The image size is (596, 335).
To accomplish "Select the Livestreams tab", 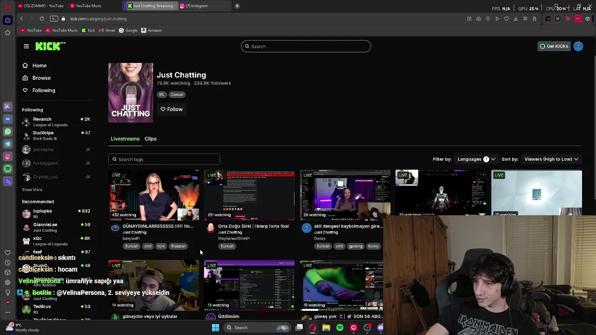I will (125, 139).
